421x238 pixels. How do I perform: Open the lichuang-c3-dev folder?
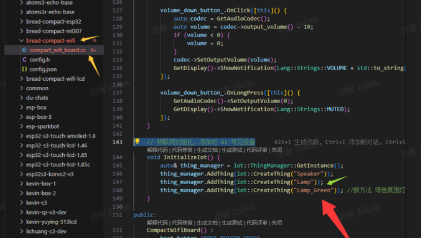click(x=46, y=231)
